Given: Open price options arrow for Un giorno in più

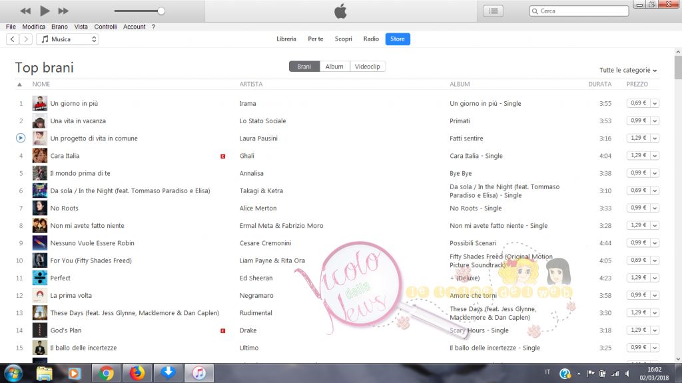Looking at the screenshot, I should 655,103.
